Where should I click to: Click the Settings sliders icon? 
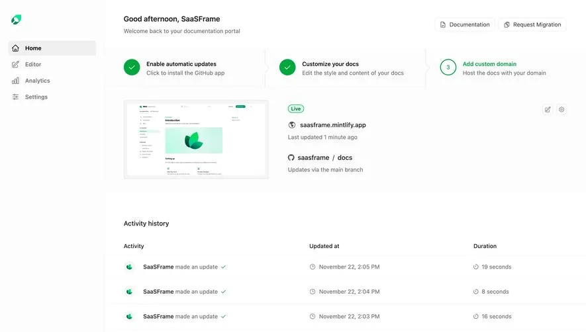pos(15,97)
